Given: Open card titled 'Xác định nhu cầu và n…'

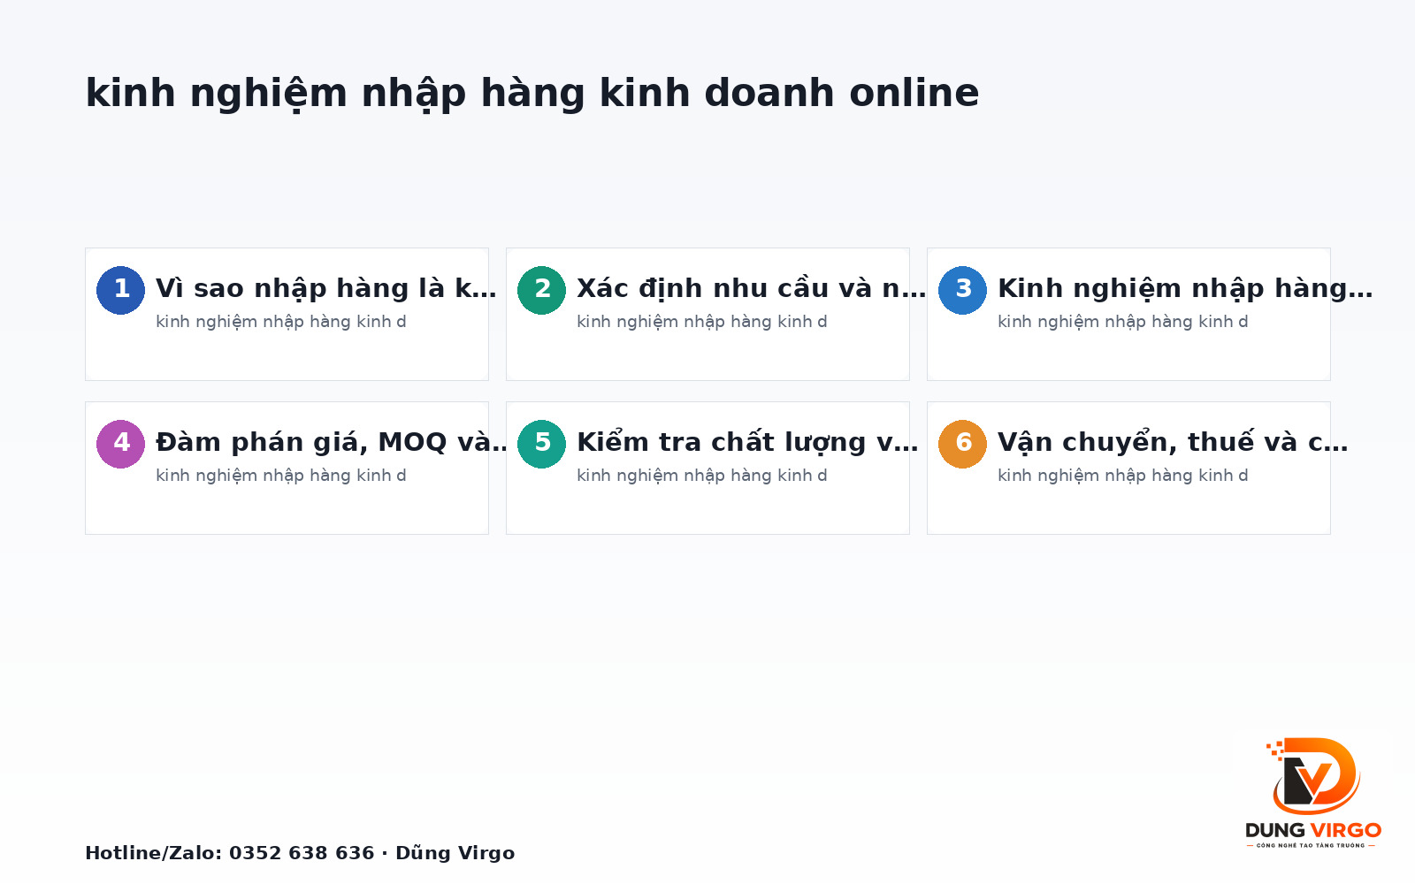Looking at the screenshot, I should 707,314.
